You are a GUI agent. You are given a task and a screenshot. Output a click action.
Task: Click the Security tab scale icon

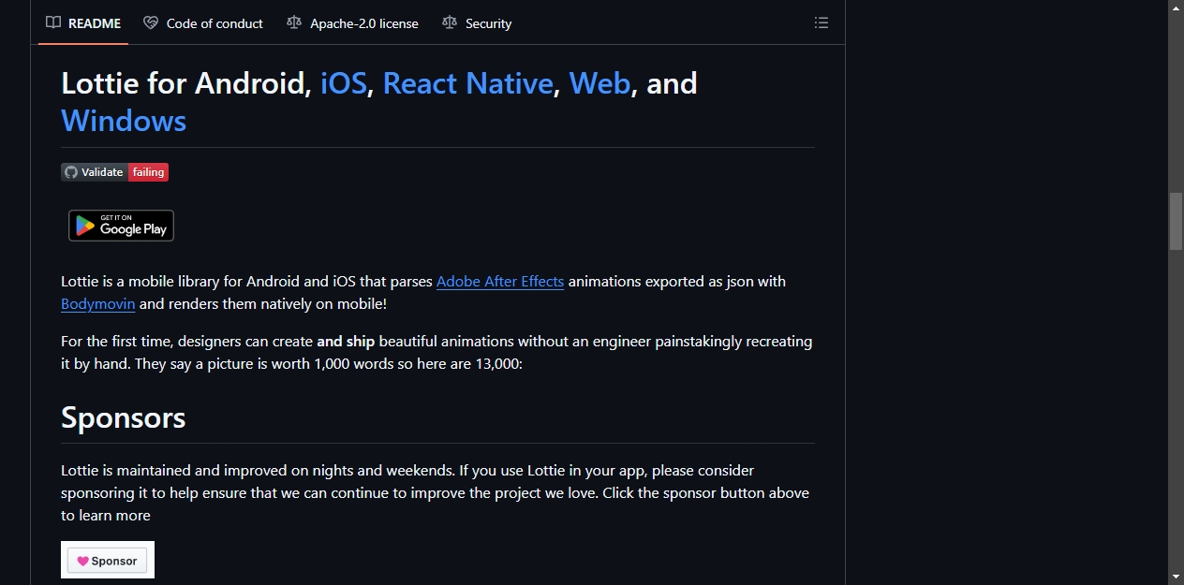point(450,22)
